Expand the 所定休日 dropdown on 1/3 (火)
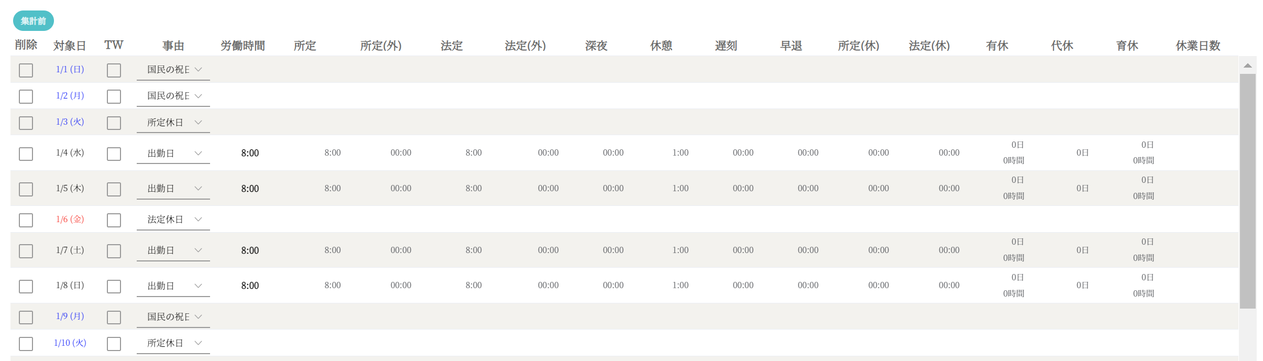 [x=173, y=123]
